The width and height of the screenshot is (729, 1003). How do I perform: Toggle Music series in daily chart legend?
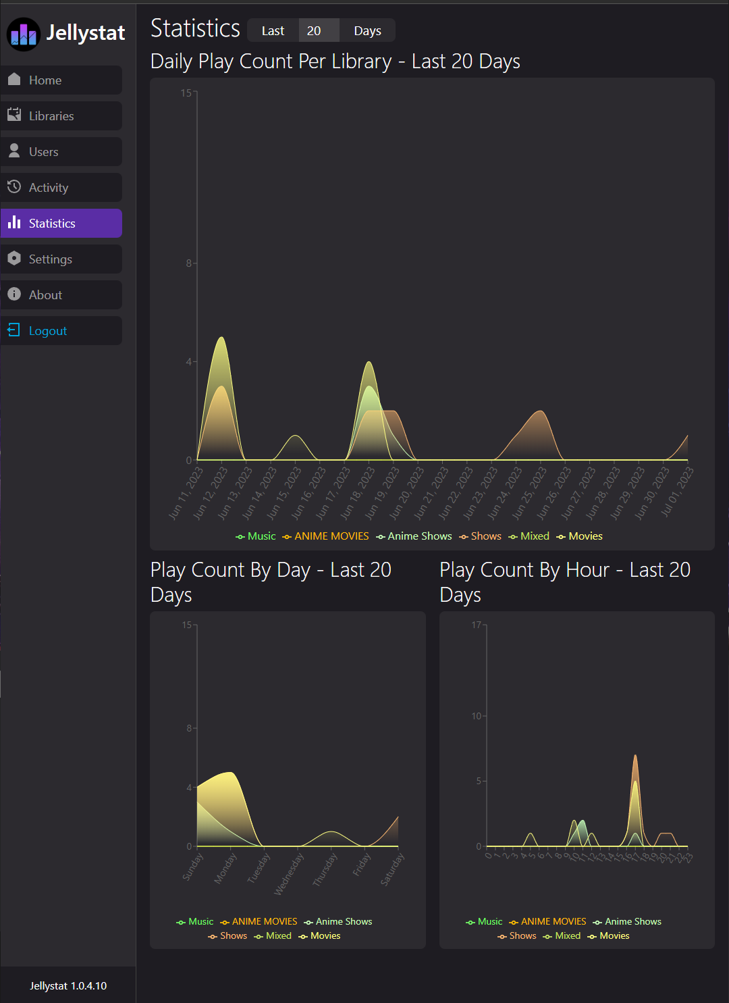[x=256, y=536]
